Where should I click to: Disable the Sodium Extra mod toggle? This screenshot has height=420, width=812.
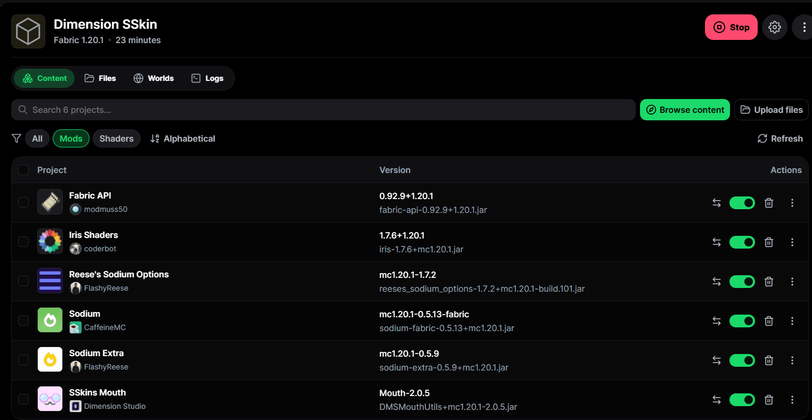(742, 360)
